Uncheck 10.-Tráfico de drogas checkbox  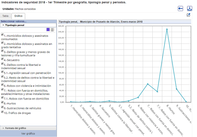coord(2,112)
